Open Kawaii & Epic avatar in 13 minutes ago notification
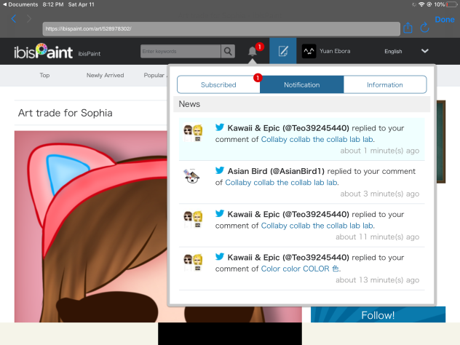The height and width of the screenshot is (345, 460). (193, 263)
